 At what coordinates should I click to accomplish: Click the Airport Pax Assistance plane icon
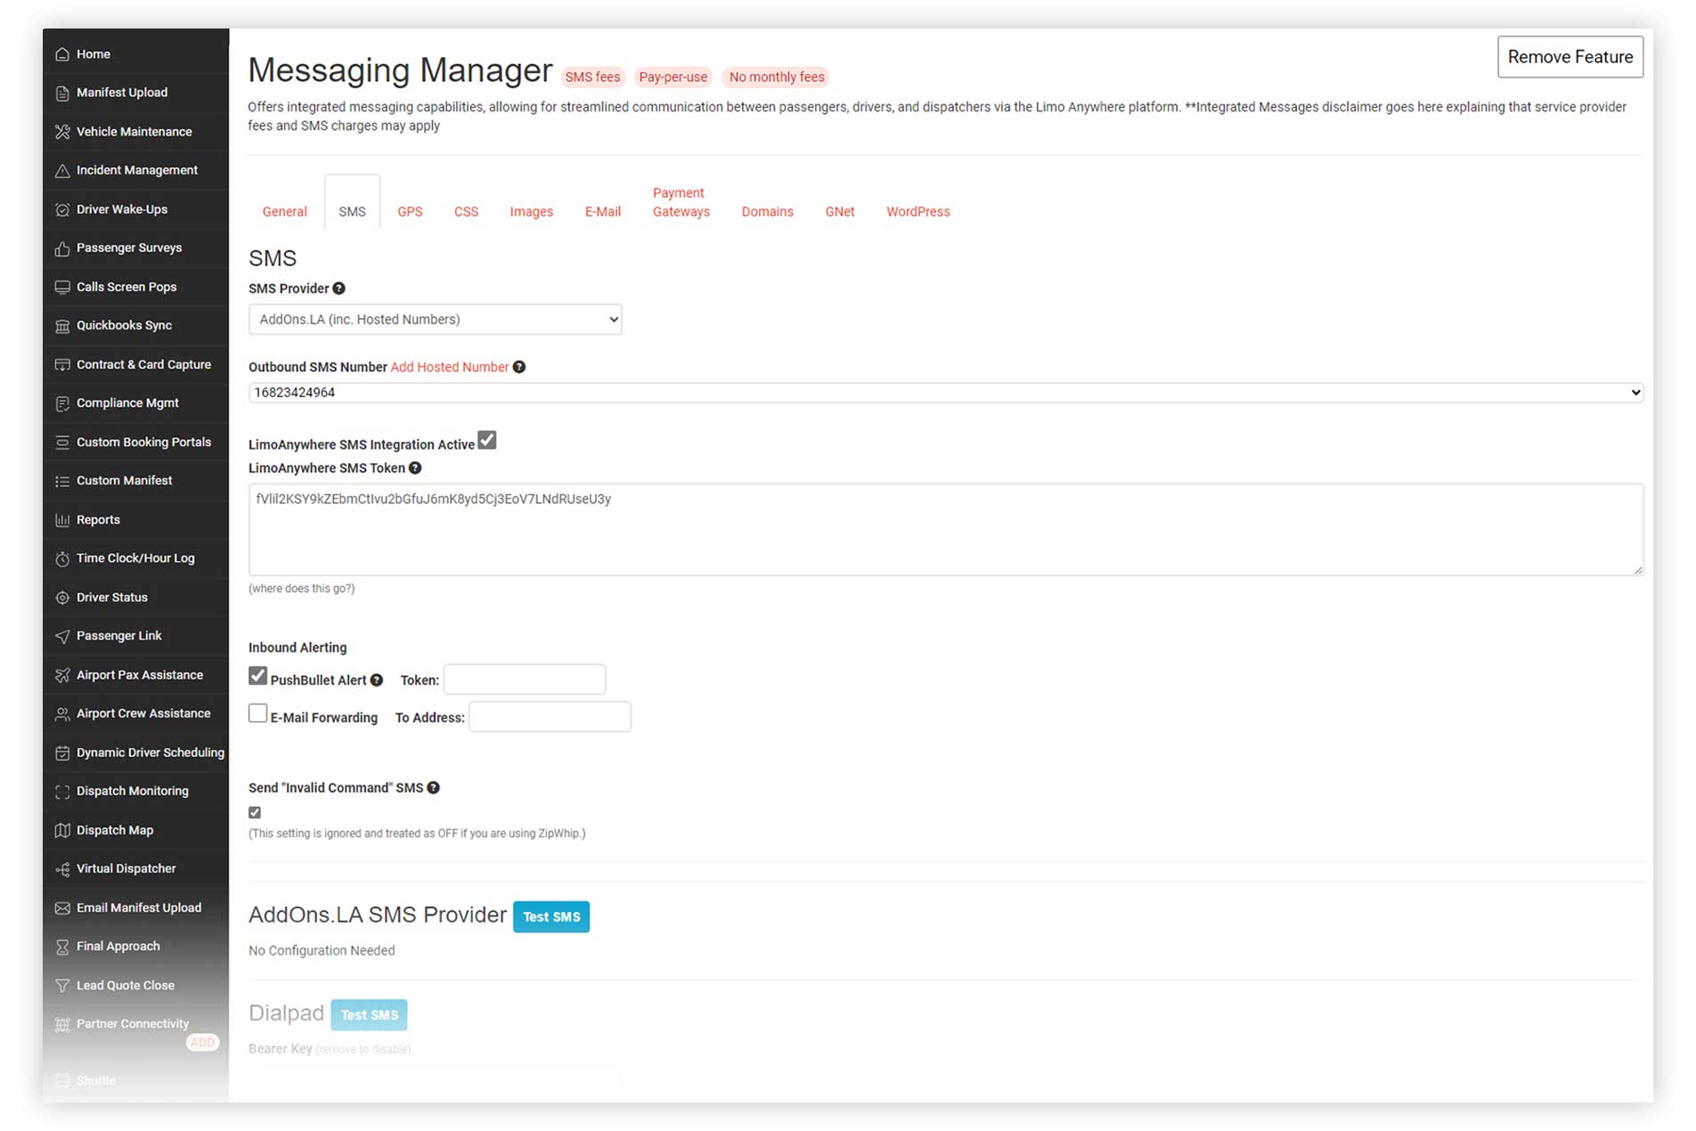[x=62, y=676]
